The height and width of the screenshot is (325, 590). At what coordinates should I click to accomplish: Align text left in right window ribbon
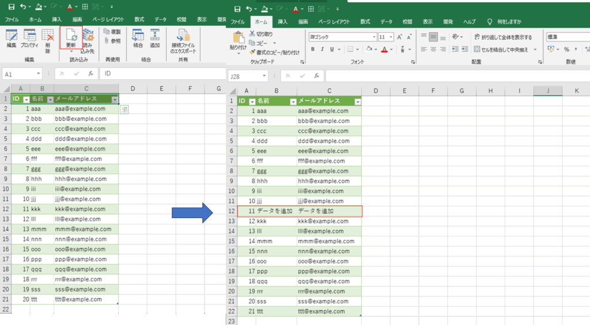coord(423,49)
